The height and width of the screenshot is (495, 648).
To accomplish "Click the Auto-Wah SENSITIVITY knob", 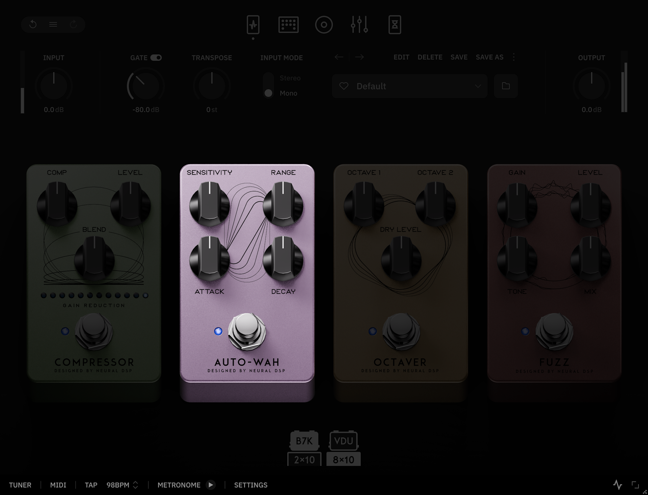I will pyautogui.click(x=209, y=204).
